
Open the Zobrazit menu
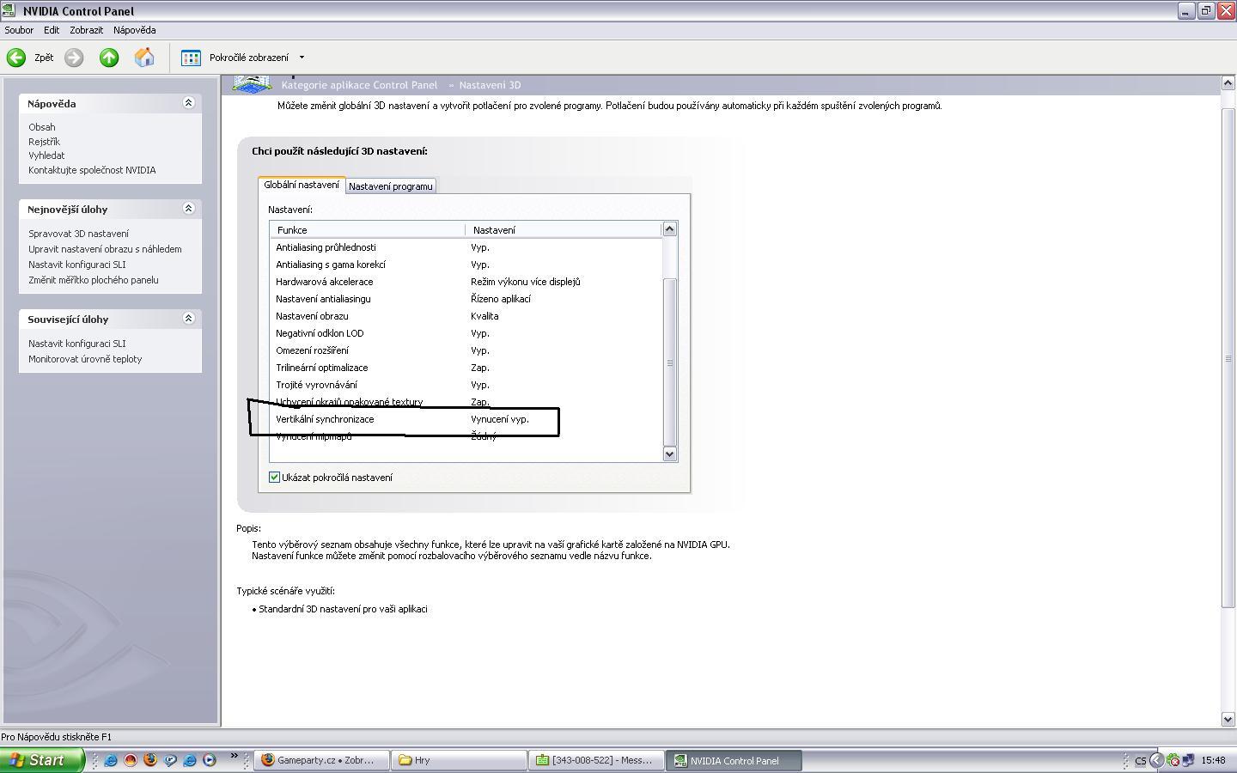tap(87, 30)
